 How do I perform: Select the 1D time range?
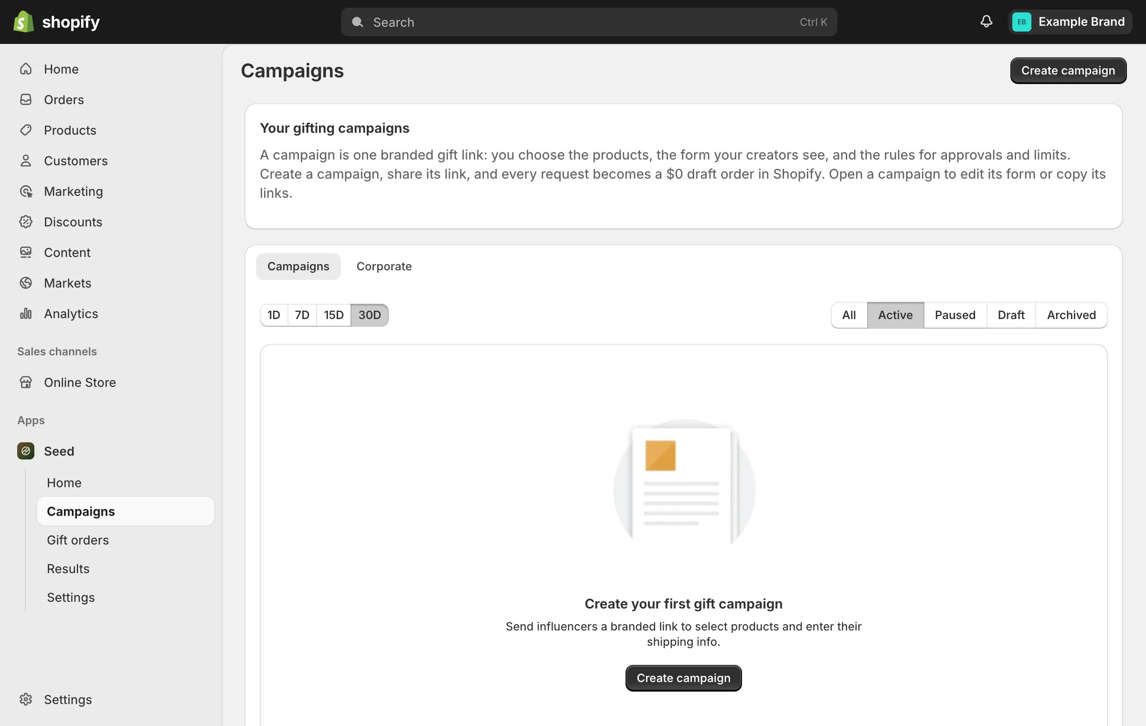[274, 315]
